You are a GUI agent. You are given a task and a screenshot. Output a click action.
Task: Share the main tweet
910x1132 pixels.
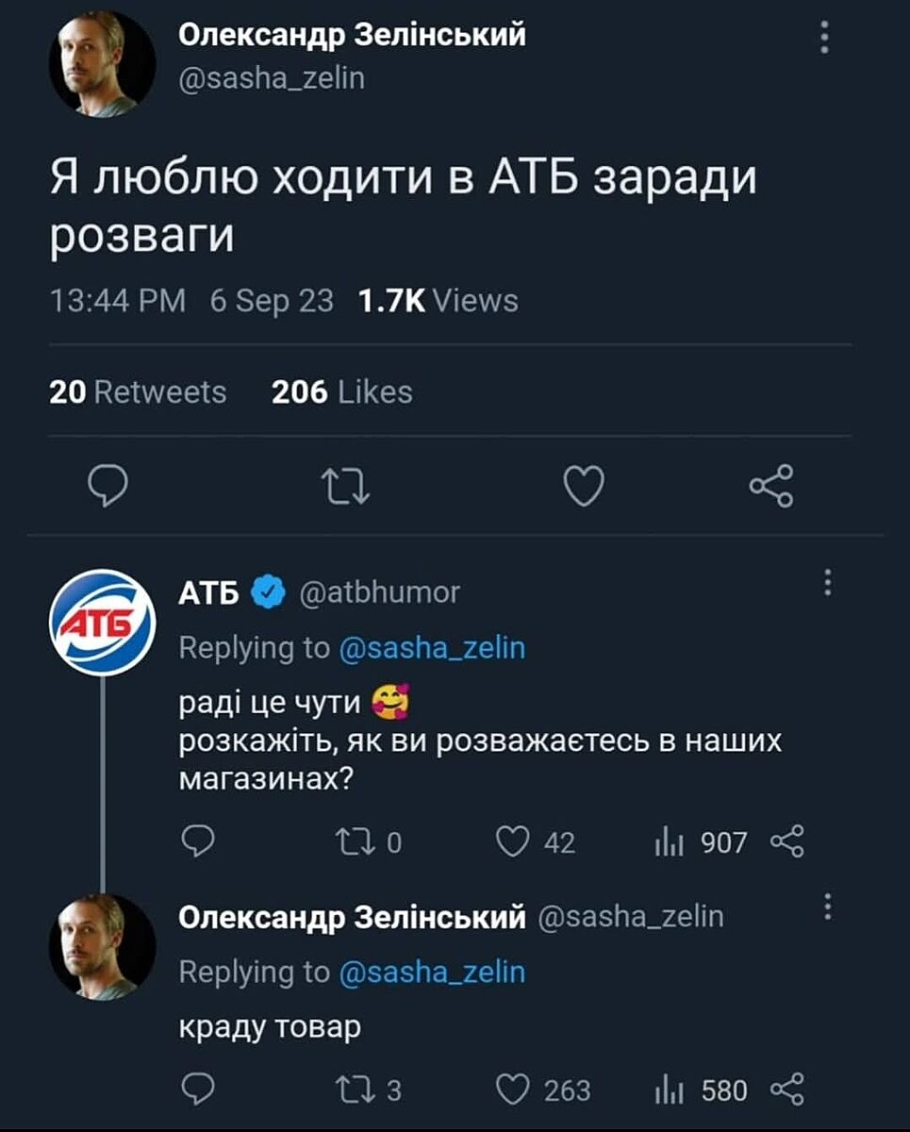pos(771,487)
